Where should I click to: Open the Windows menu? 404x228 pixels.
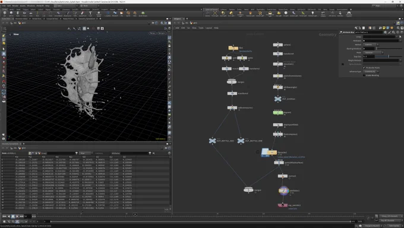pyautogui.click(x=31, y=6)
